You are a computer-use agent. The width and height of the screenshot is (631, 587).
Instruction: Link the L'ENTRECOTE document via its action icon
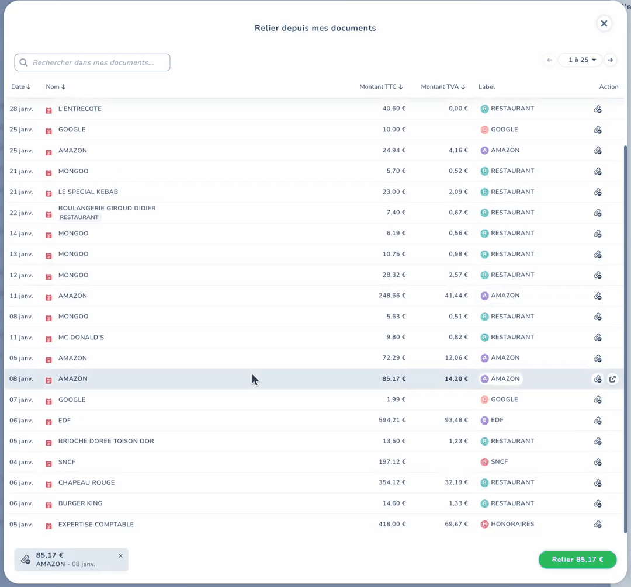(x=597, y=109)
